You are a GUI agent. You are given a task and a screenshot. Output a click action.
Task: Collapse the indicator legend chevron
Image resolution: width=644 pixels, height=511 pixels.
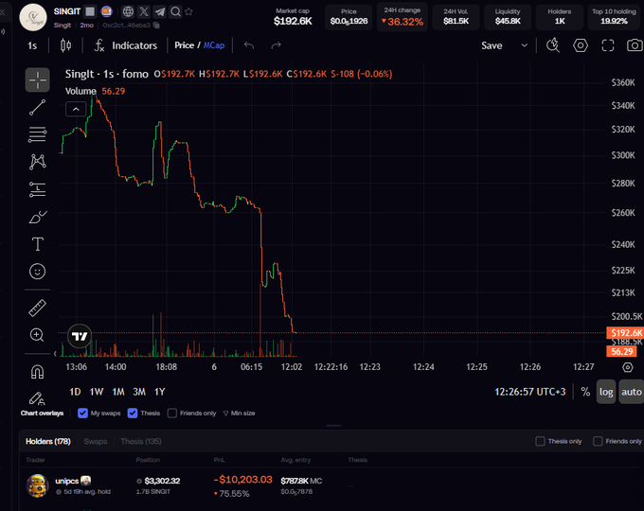tap(76, 109)
